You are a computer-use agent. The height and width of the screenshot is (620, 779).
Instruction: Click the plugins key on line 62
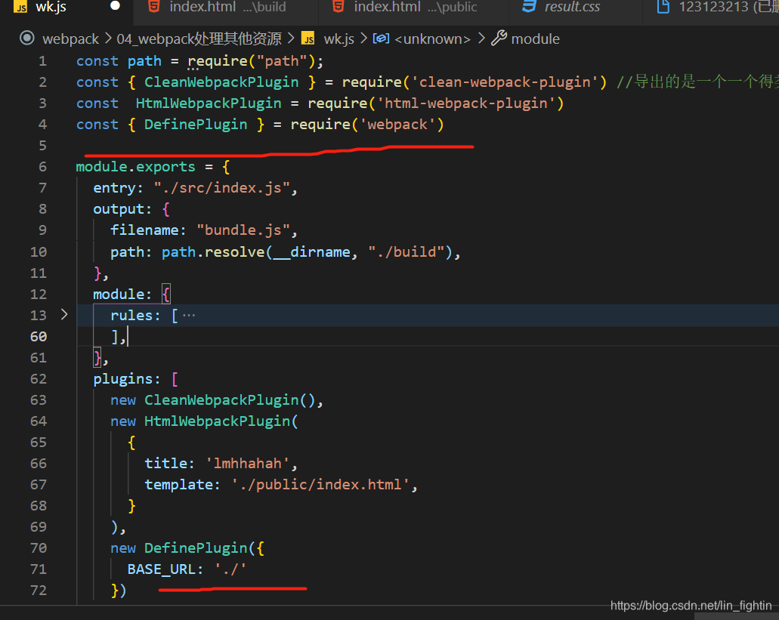point(122,379)
